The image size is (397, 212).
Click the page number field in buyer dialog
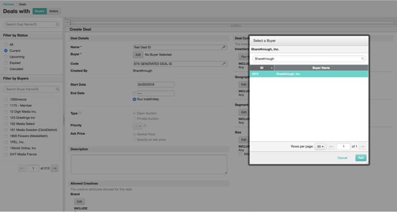point(343,147)
